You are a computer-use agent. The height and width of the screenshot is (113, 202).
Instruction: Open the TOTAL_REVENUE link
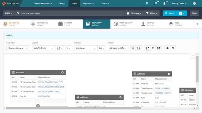(x=163, y=89)
